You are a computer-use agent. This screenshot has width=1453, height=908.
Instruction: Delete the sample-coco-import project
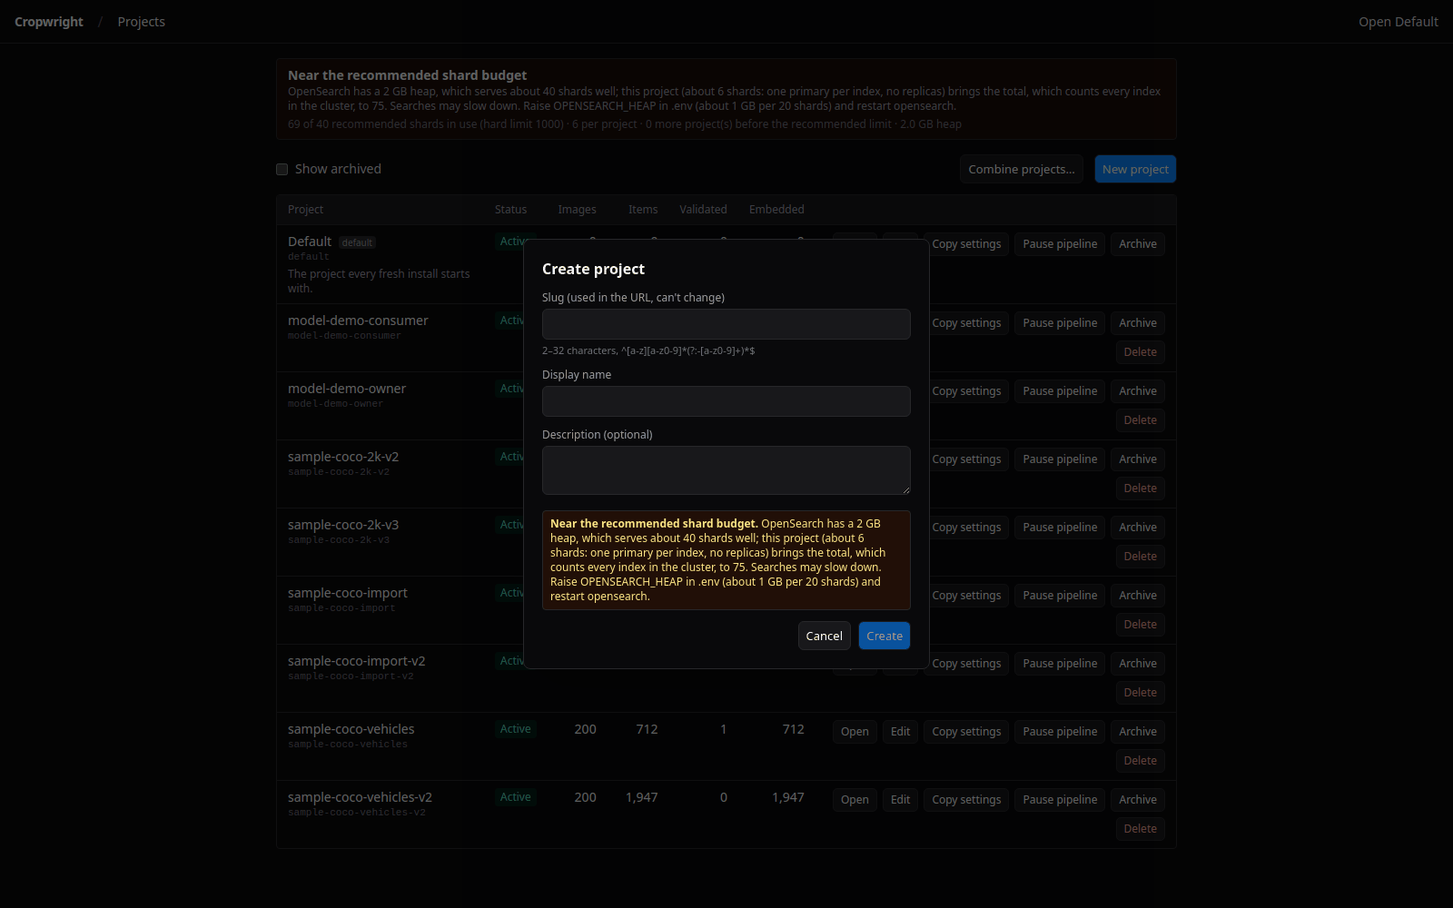pyautogui.click(x=1140, y=625)
